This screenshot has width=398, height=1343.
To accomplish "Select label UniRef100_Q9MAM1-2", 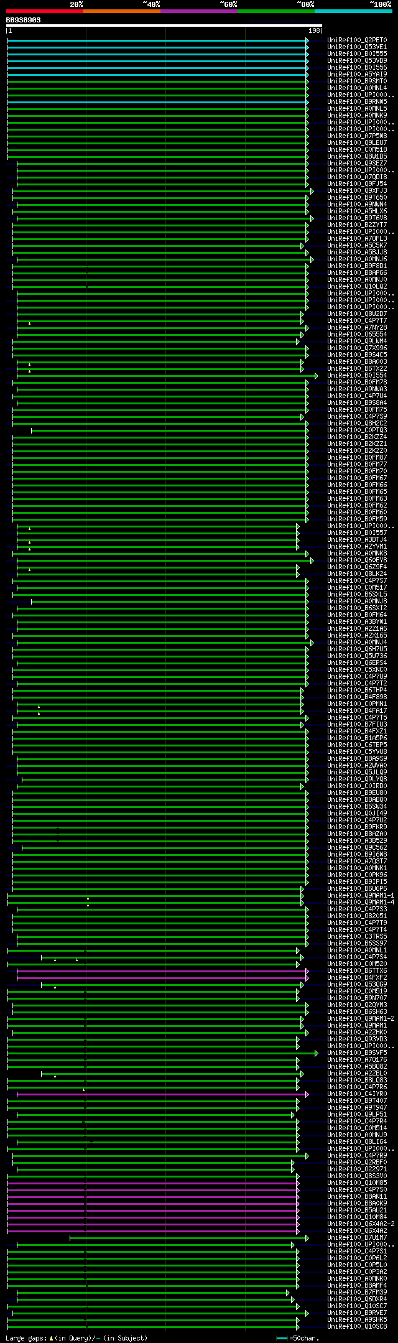I will point(361,1019).
